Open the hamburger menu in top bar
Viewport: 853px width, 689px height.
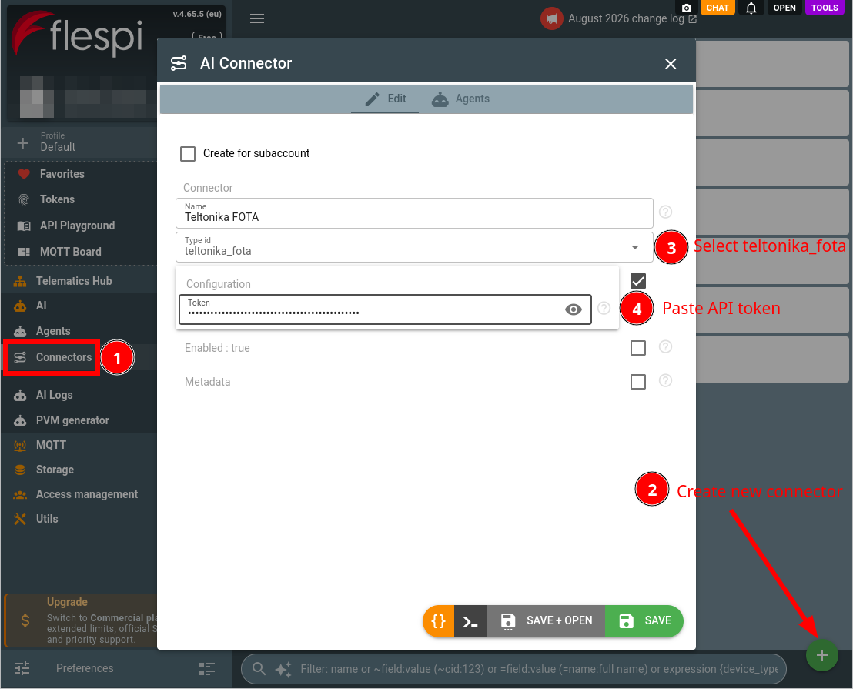coord(257,18)
